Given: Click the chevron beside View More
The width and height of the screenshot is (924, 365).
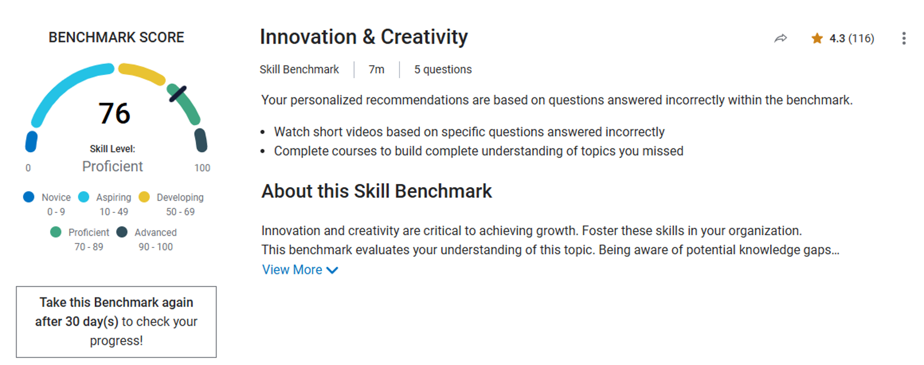Looking at the screenshot, I should 332,270.
